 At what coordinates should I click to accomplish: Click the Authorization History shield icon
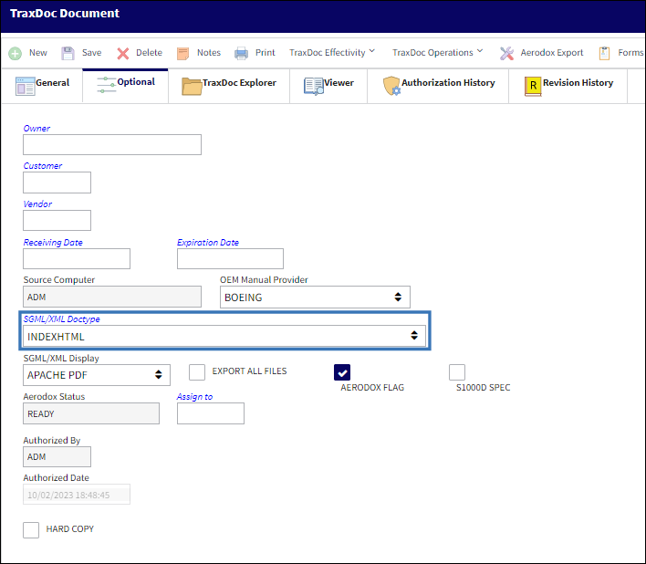coord(391,86)
